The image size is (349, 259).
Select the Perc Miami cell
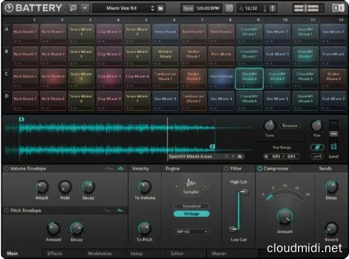pos(222,56)
